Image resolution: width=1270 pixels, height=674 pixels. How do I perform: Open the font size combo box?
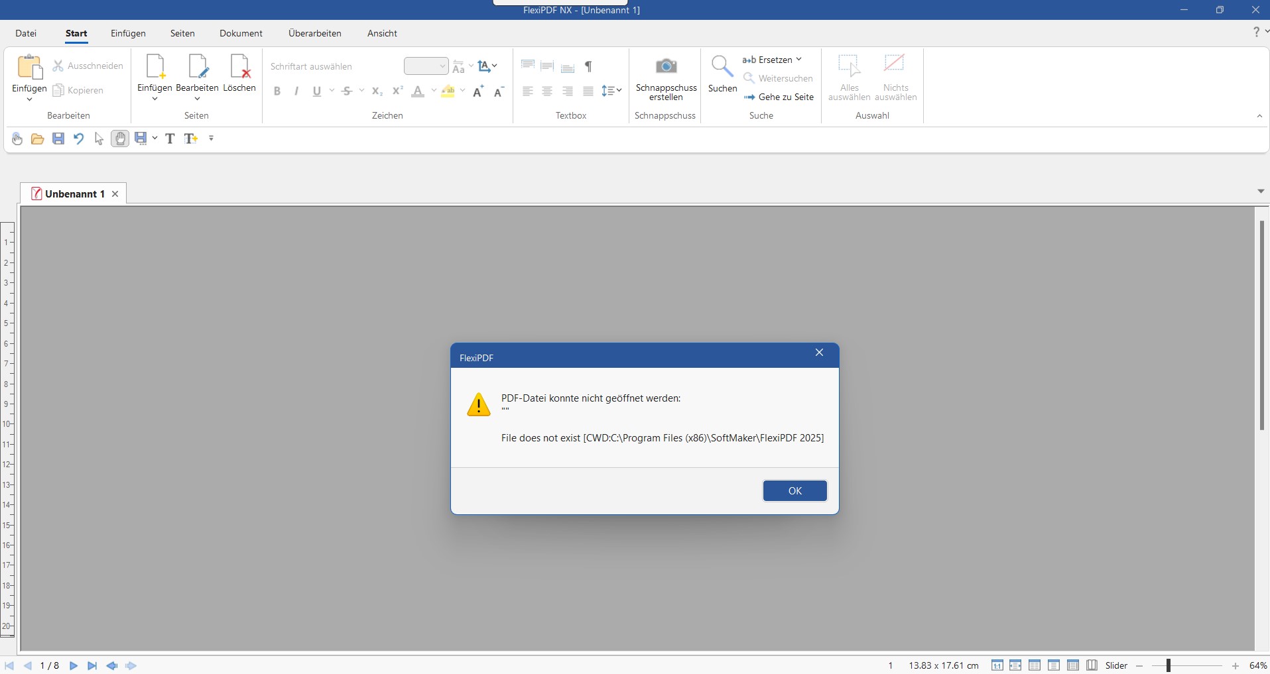[426, 66]
